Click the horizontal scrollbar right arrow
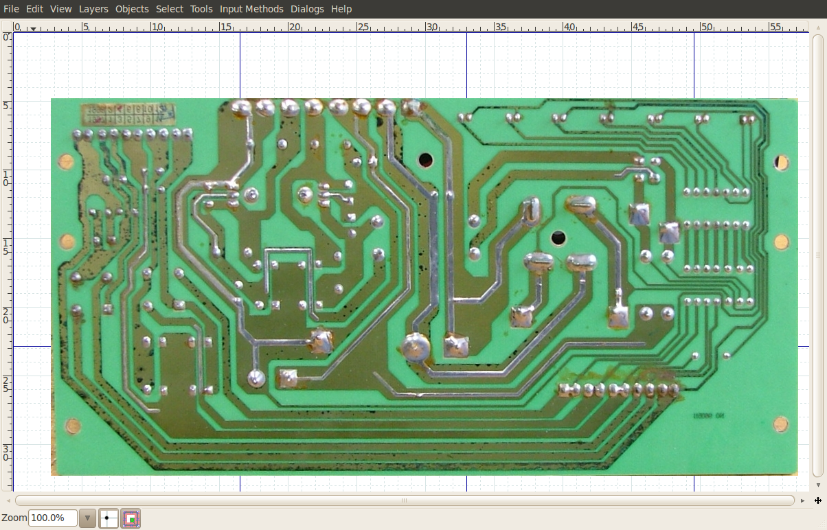This screenshot has height=530, width=827. 803,500
